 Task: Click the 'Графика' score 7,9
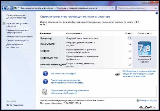point(130,51)
